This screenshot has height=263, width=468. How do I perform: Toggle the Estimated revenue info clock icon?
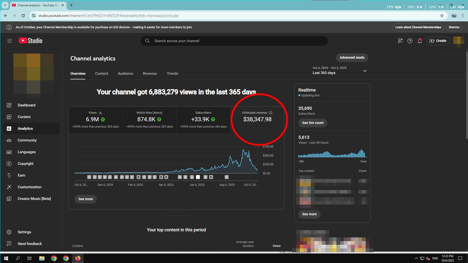tap(271, 112)
